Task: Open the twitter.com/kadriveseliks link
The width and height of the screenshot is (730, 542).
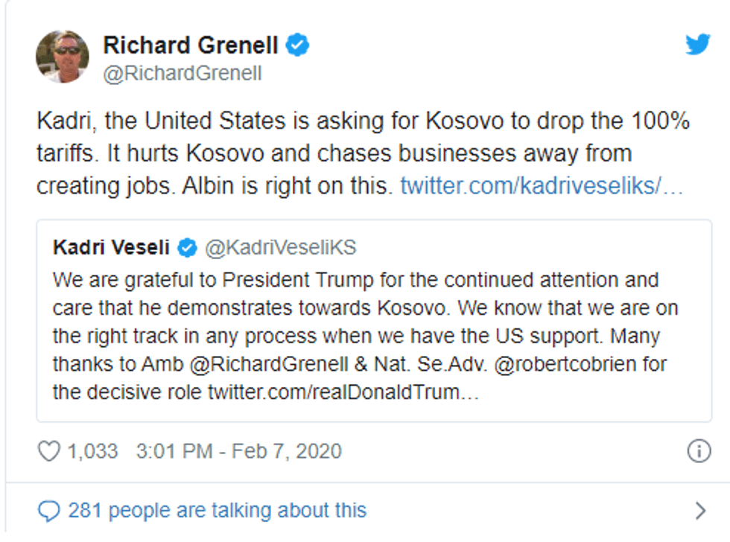Action: point(542,186)
